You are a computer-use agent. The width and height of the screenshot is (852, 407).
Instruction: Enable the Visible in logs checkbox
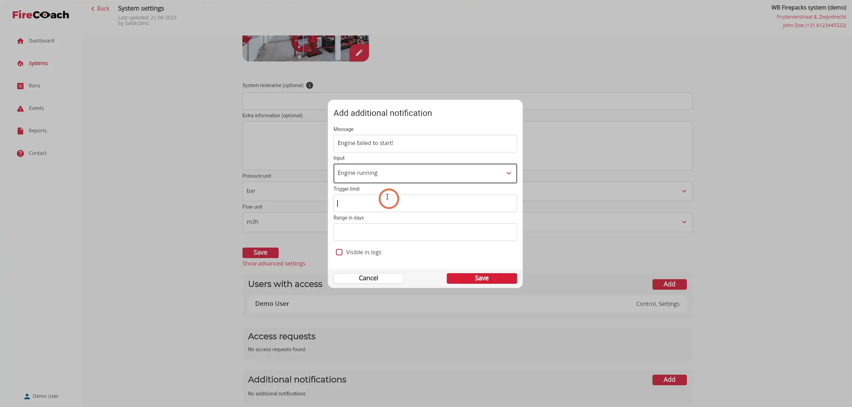[x=339, y=252]
